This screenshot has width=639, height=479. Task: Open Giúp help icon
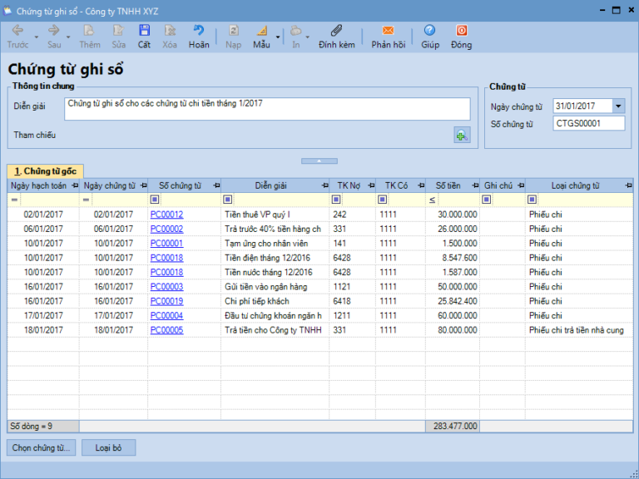pos(429,32)
